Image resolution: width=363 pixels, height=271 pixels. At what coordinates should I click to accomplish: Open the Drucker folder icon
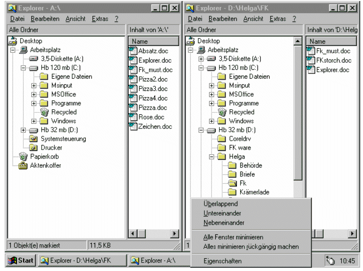point(34,148)
